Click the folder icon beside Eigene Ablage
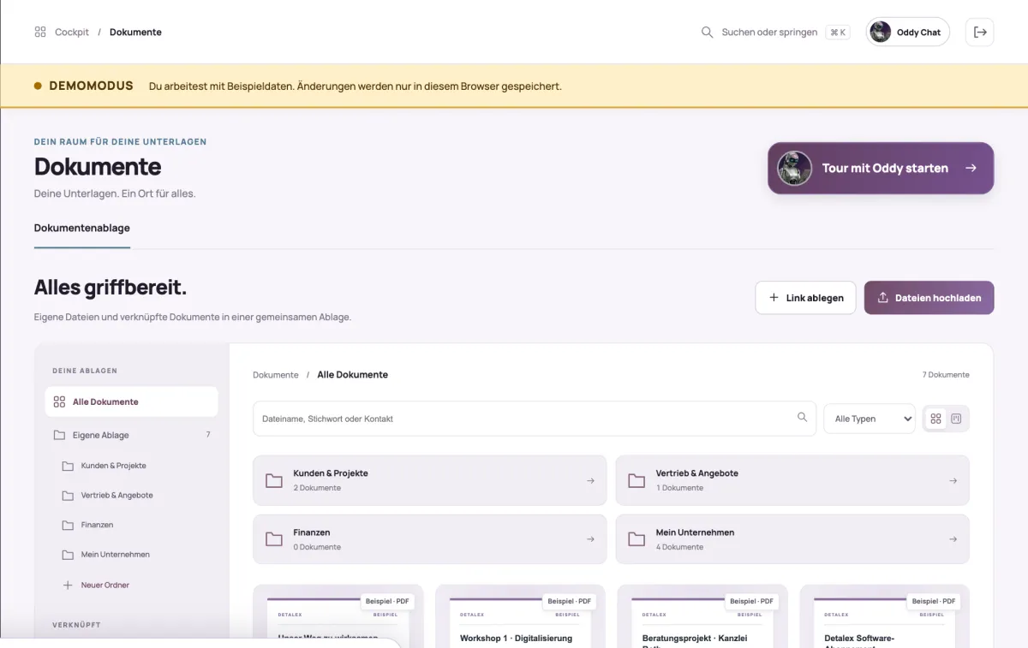This screenshot has width=1028, height=648. point(59,435)
